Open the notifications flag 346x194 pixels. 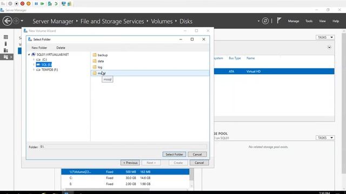(x=279, y=21)
